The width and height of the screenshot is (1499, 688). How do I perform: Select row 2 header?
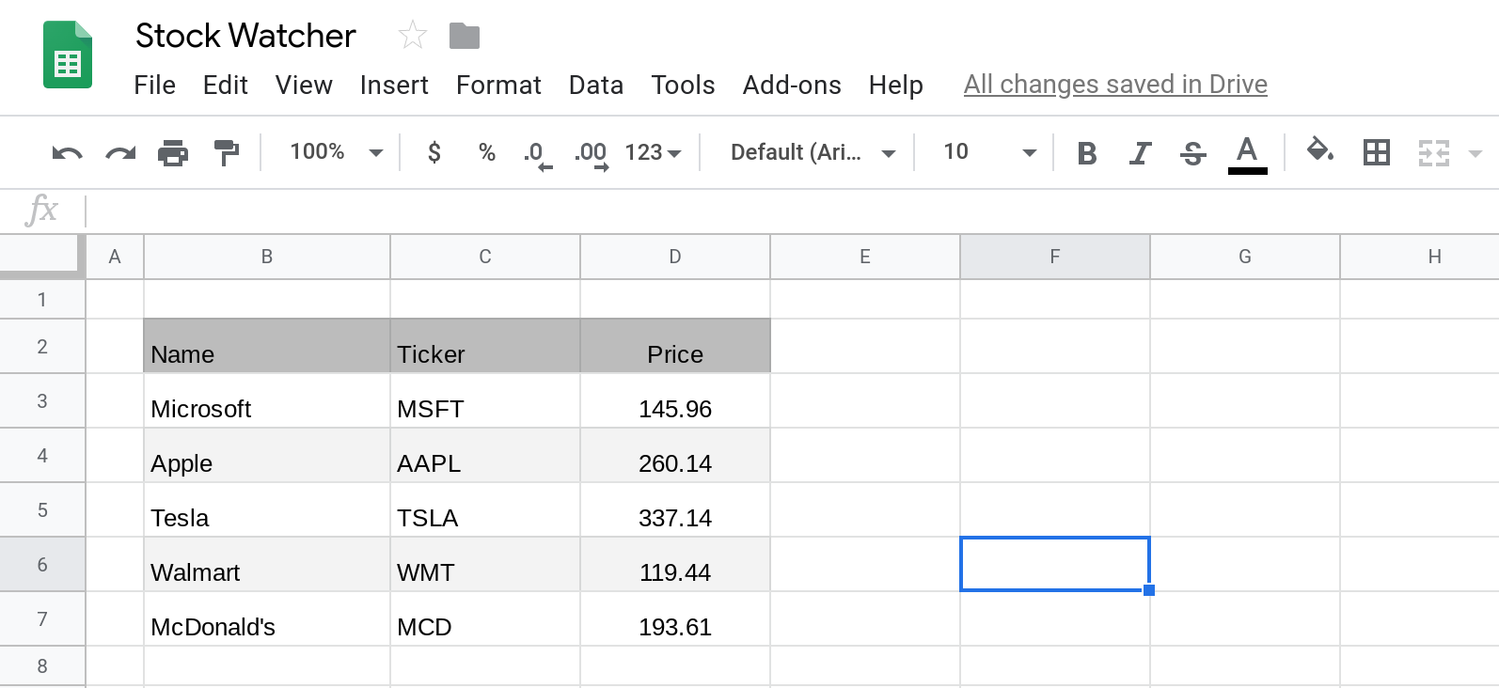click(x=42, y=347)
